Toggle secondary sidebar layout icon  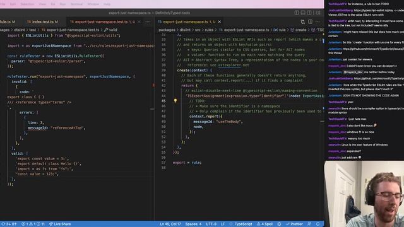point(309,13)
